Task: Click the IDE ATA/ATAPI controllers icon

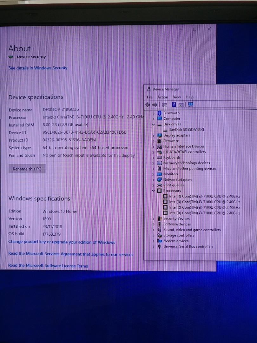Action: [159, 152]
